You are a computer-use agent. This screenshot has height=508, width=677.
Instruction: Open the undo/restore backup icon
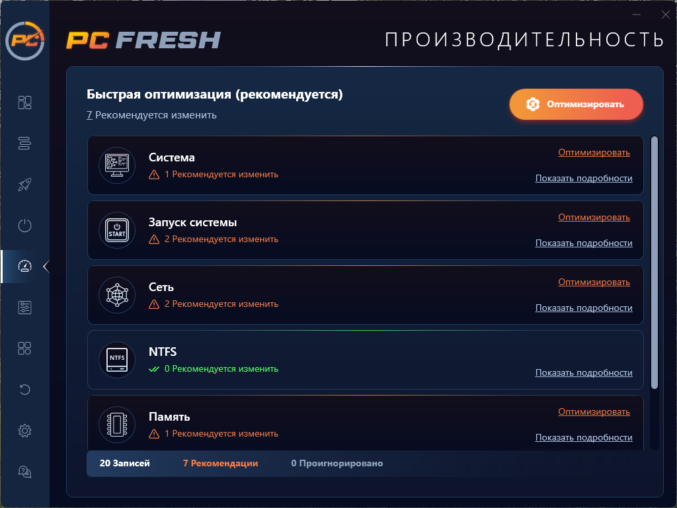(x=24, y=390)
